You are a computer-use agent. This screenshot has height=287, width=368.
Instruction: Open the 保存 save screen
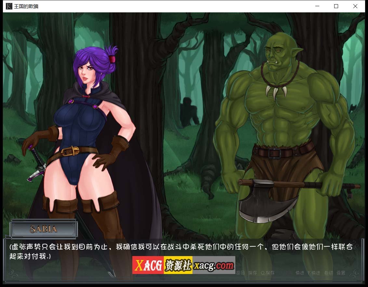253,273
